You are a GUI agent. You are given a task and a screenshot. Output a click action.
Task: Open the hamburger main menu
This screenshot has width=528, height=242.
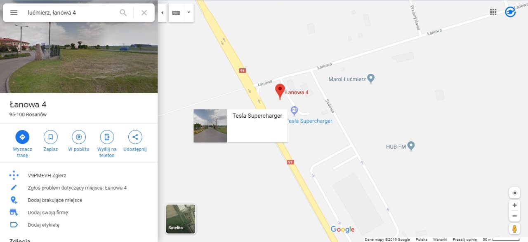14,13
